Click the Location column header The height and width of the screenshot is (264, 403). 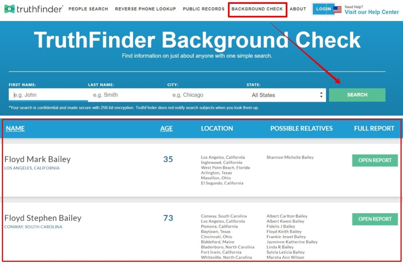(x=217, y=128)
